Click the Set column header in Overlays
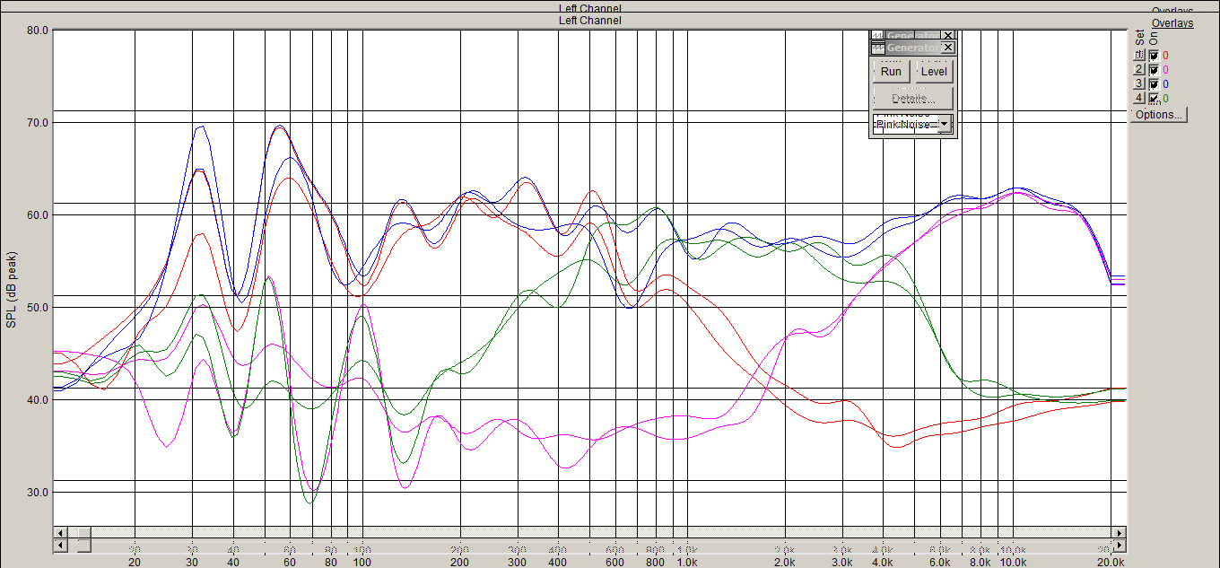This screenshot has height=568, width=1220. (x=1139, y=38)
